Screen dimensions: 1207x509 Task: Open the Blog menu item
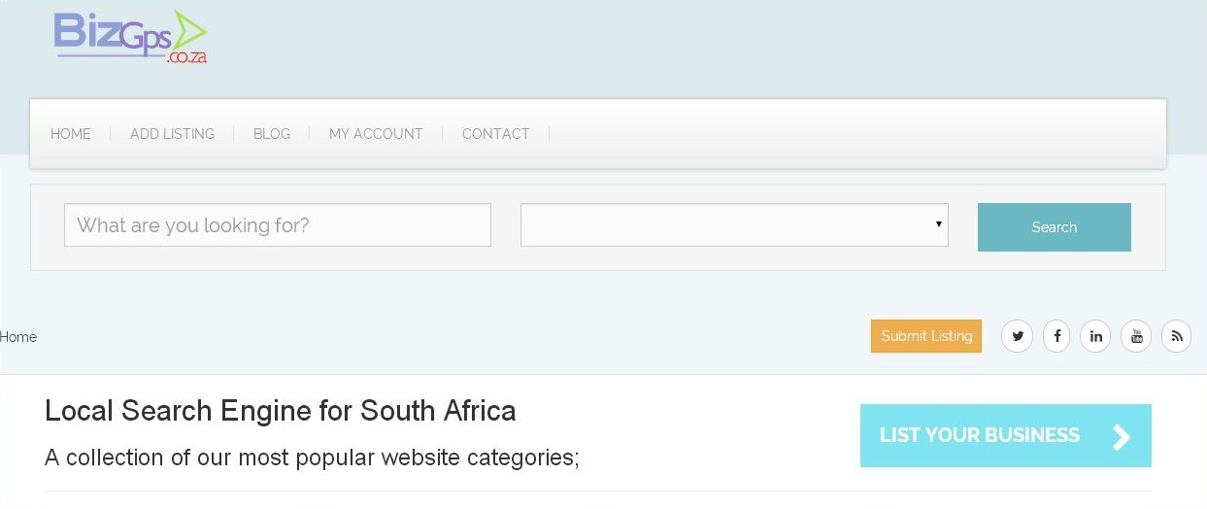[272, 134]
